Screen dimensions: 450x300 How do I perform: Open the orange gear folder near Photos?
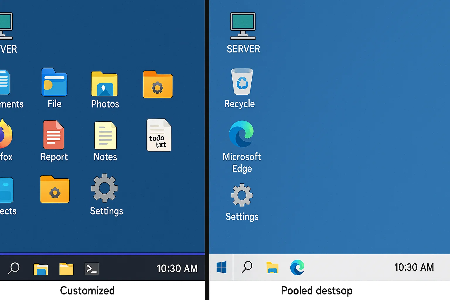tap(158, 85)
